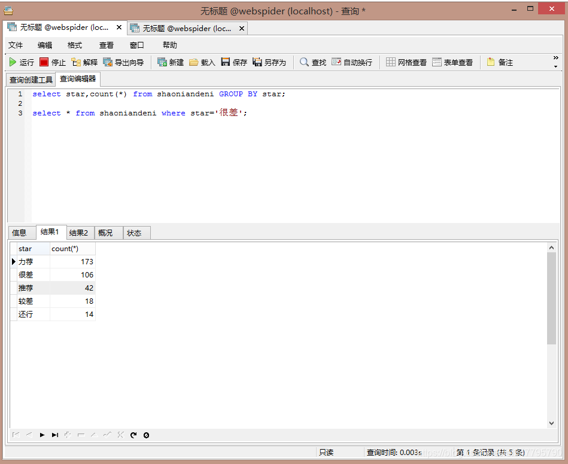
Task: Go to next record navigation button
Action: (x=42, y=435)
